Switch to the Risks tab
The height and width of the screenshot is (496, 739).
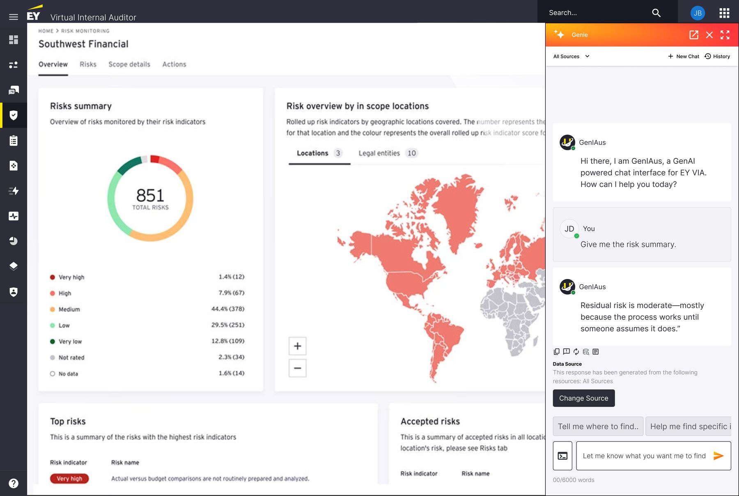88,64
